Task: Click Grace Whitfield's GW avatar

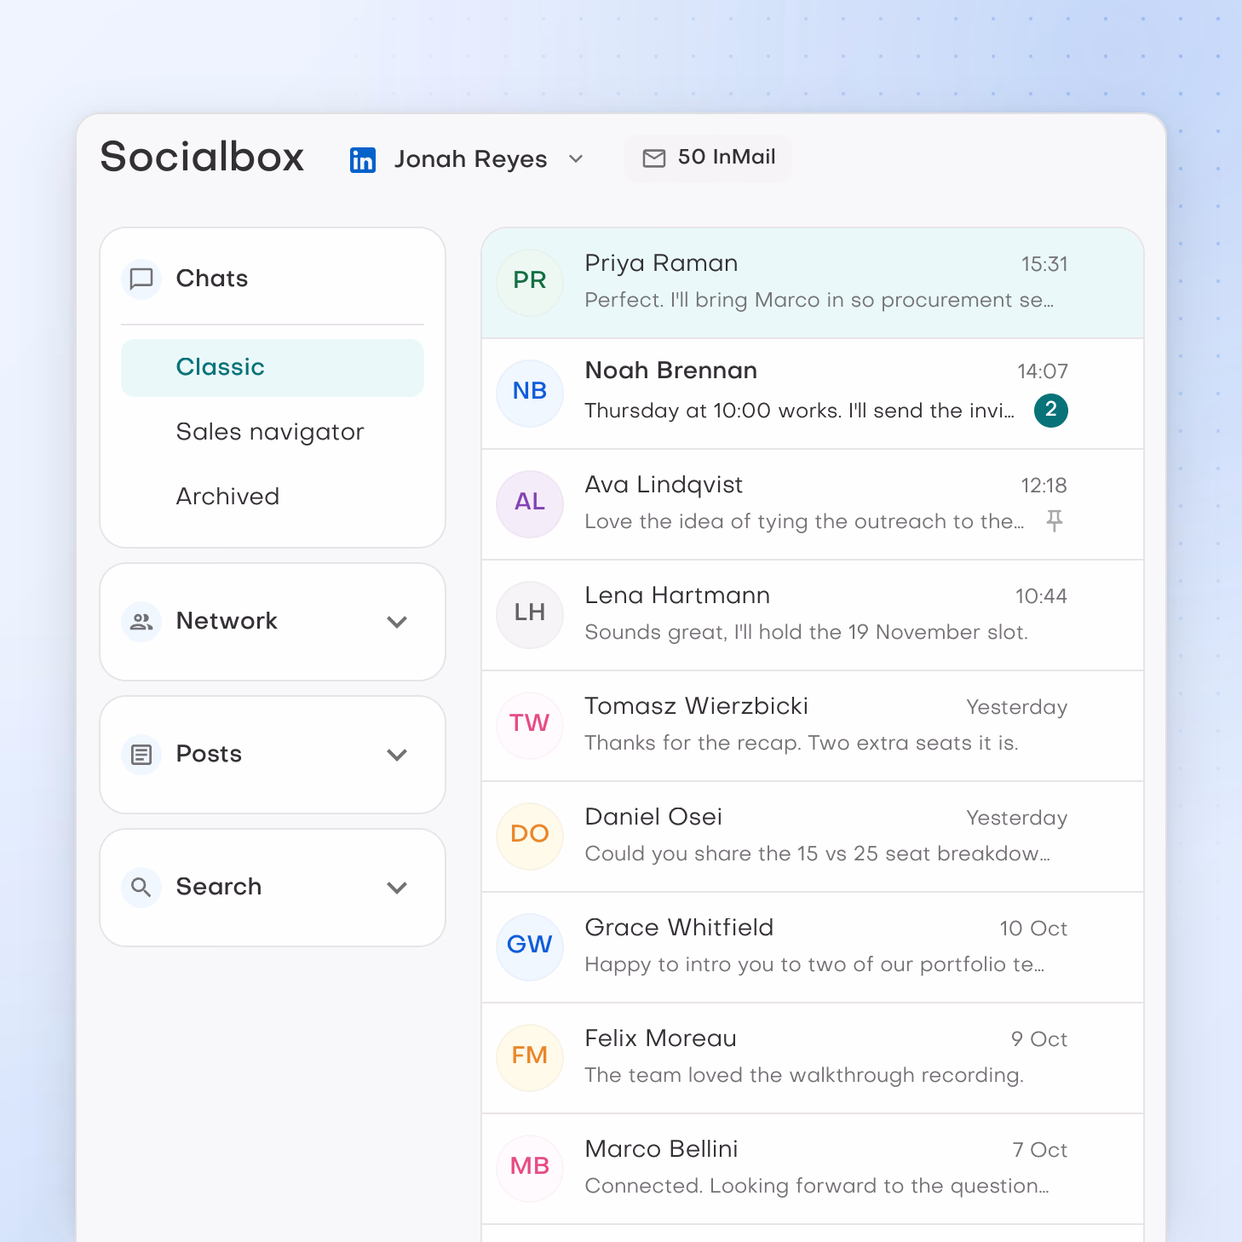Action: coord(530,946)
